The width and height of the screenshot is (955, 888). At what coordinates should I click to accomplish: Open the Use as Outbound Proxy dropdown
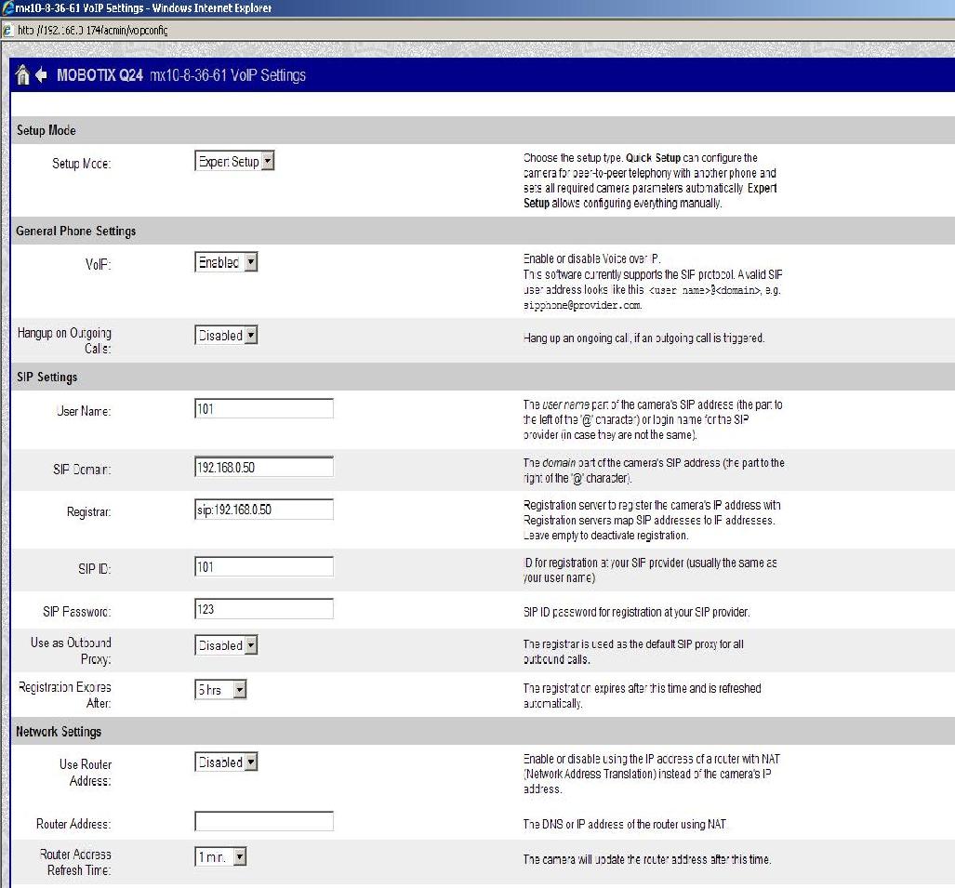[x=226, y=645]
